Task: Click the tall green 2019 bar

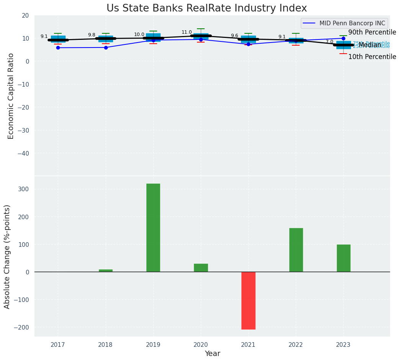Action: click(x=153, y=228)
